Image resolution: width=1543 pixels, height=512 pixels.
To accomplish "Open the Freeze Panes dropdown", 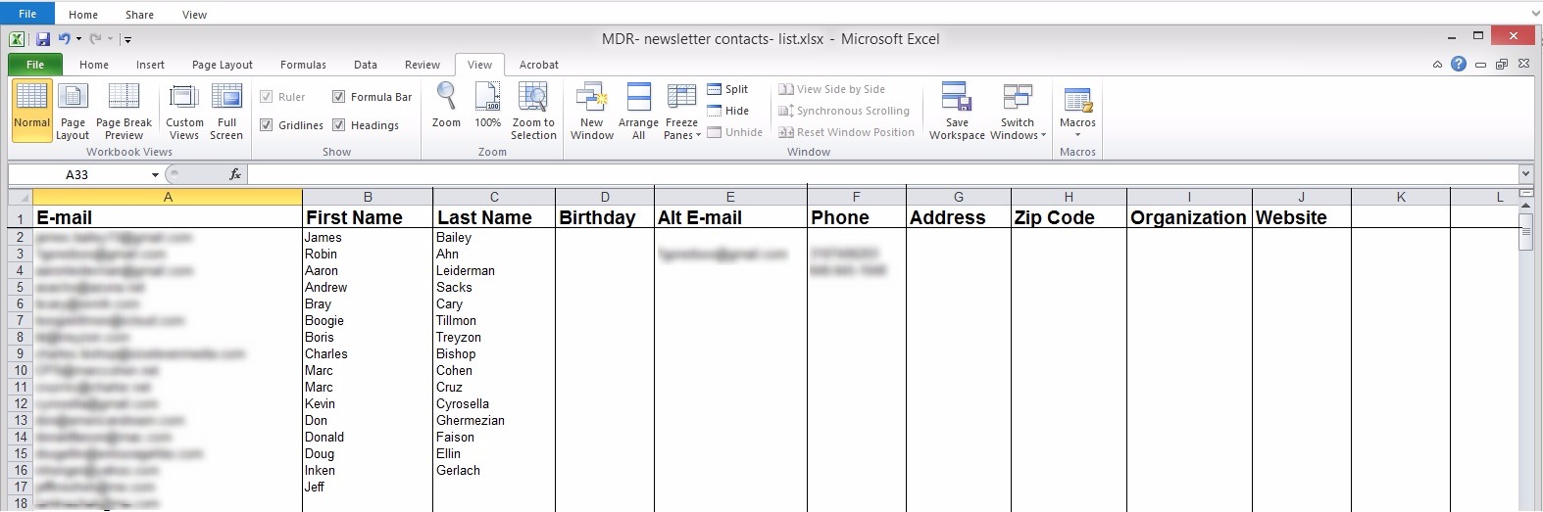I will (x=681, y=111).
